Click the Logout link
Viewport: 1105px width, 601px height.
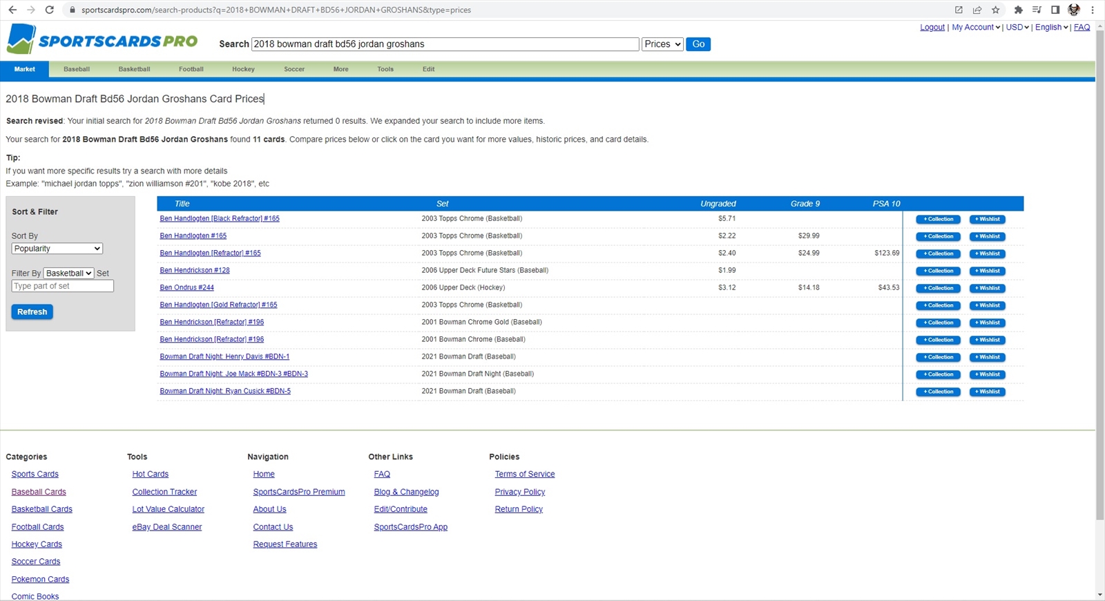932,28
